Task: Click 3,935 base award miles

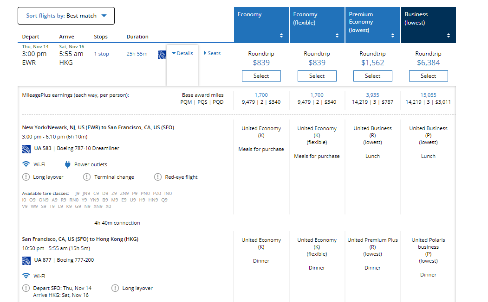Action: click(372, 95)
